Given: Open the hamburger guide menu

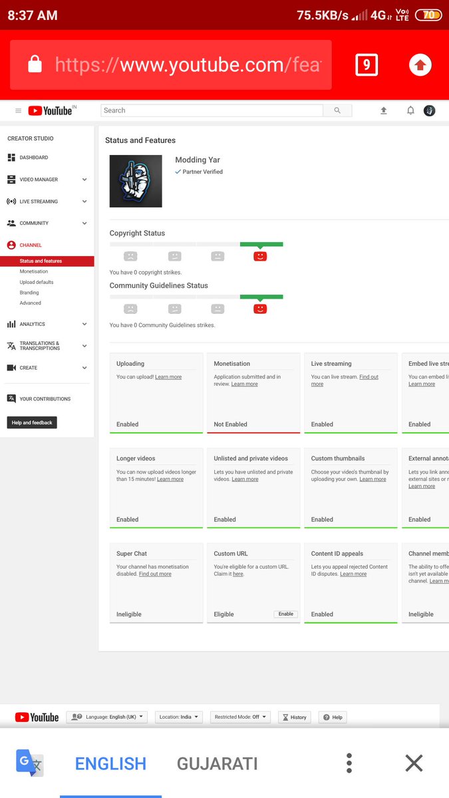Looking at the screenshot, I should click(x=18, y=110).
